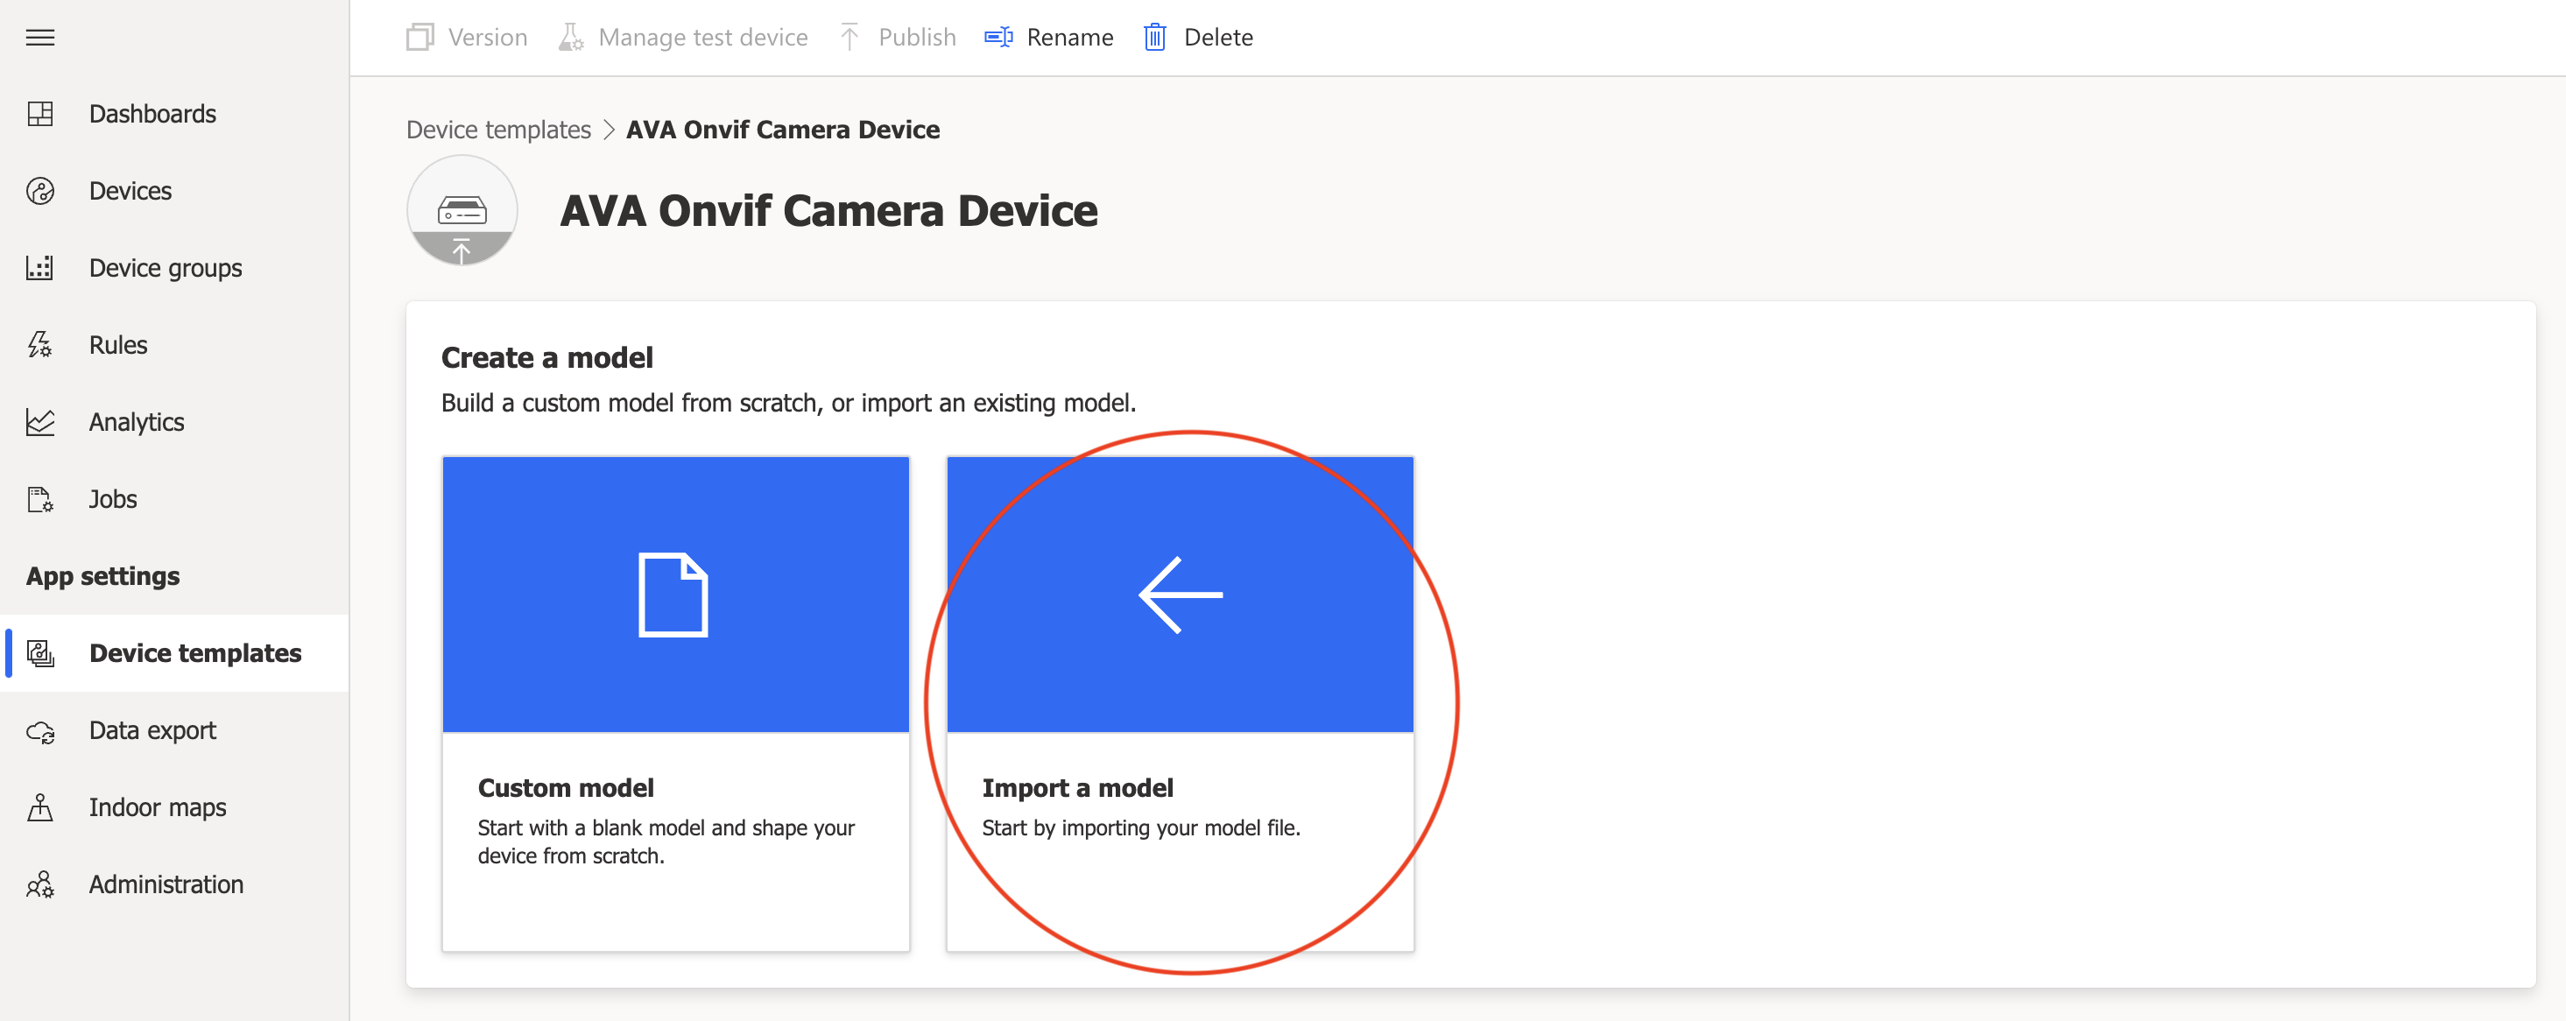Expand the hamburger navigation menu
This screenshot has width=2566, height=1021.
[x=44, y=36]
